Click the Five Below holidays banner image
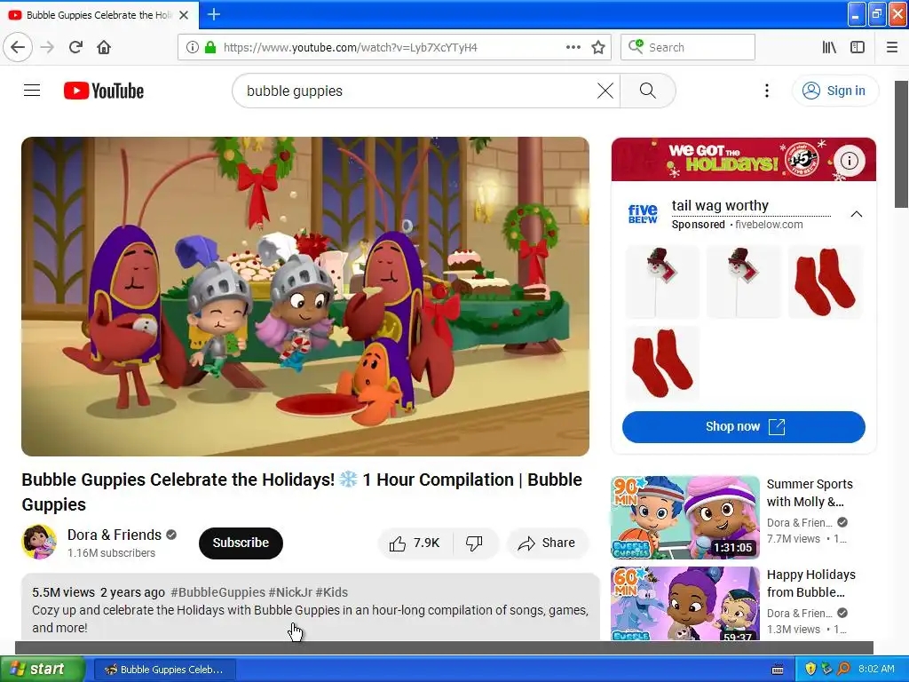The image size is (909, 682). 743,159
